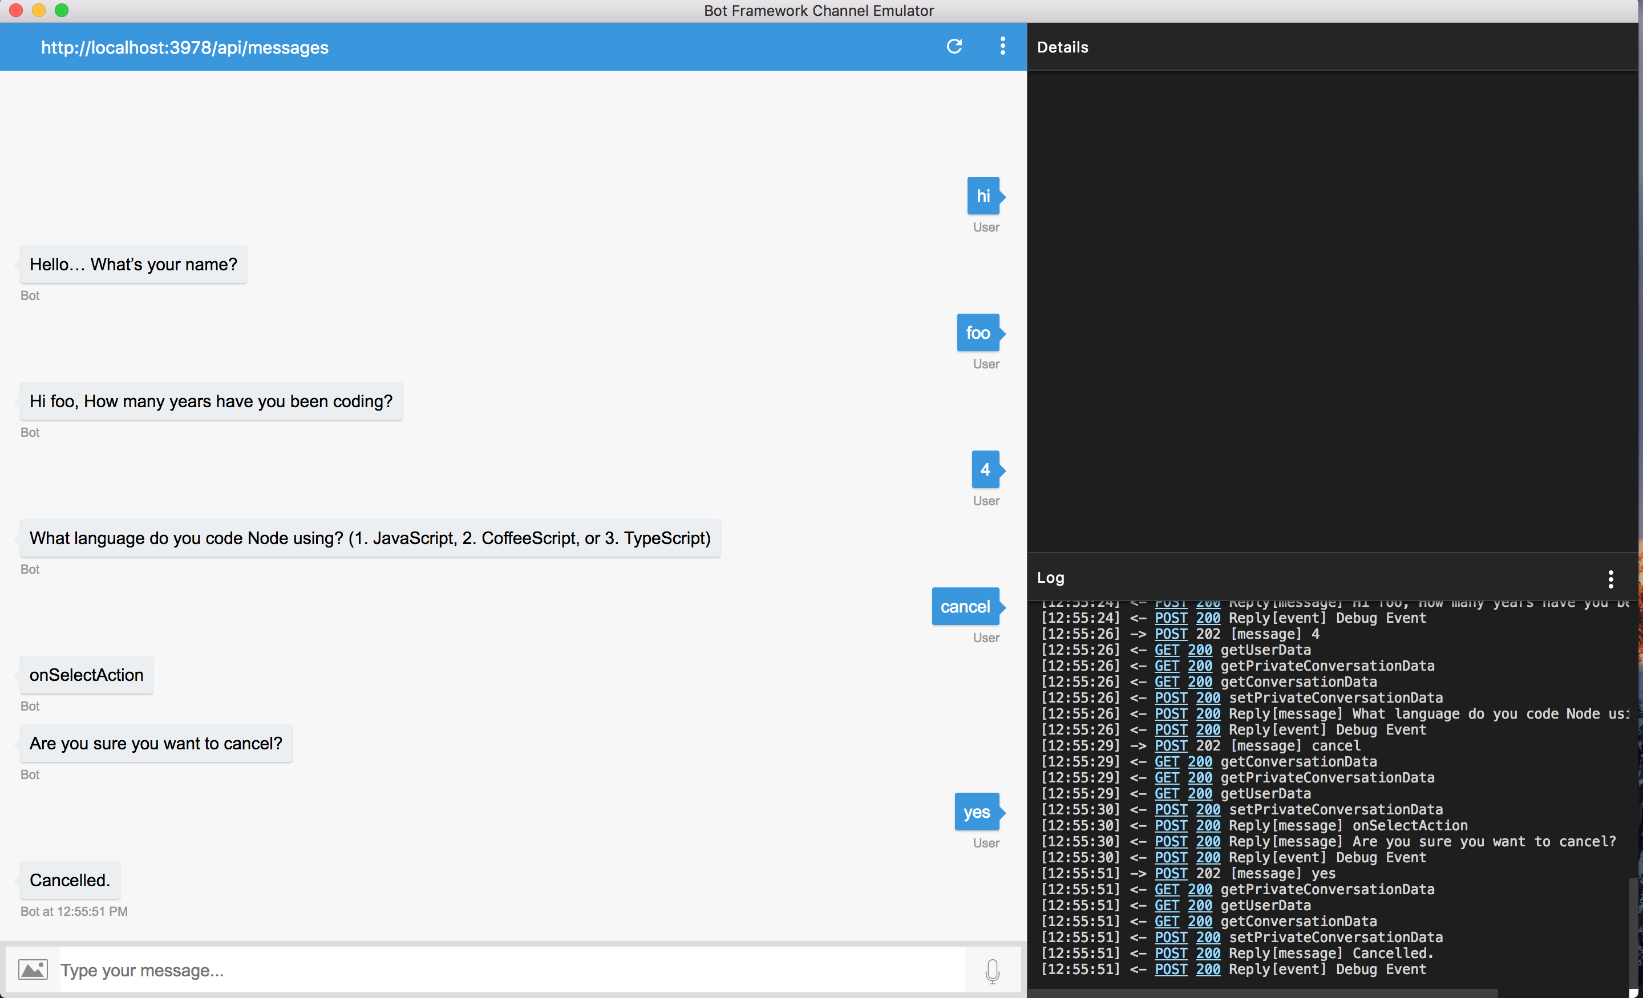This screenshot has height=998, width=1643.
Task: Open the Log panel three-dot menu
Action: [1610, 579]
